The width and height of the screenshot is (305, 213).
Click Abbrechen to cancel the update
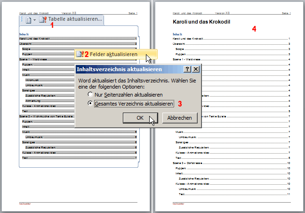click(179, 118)
